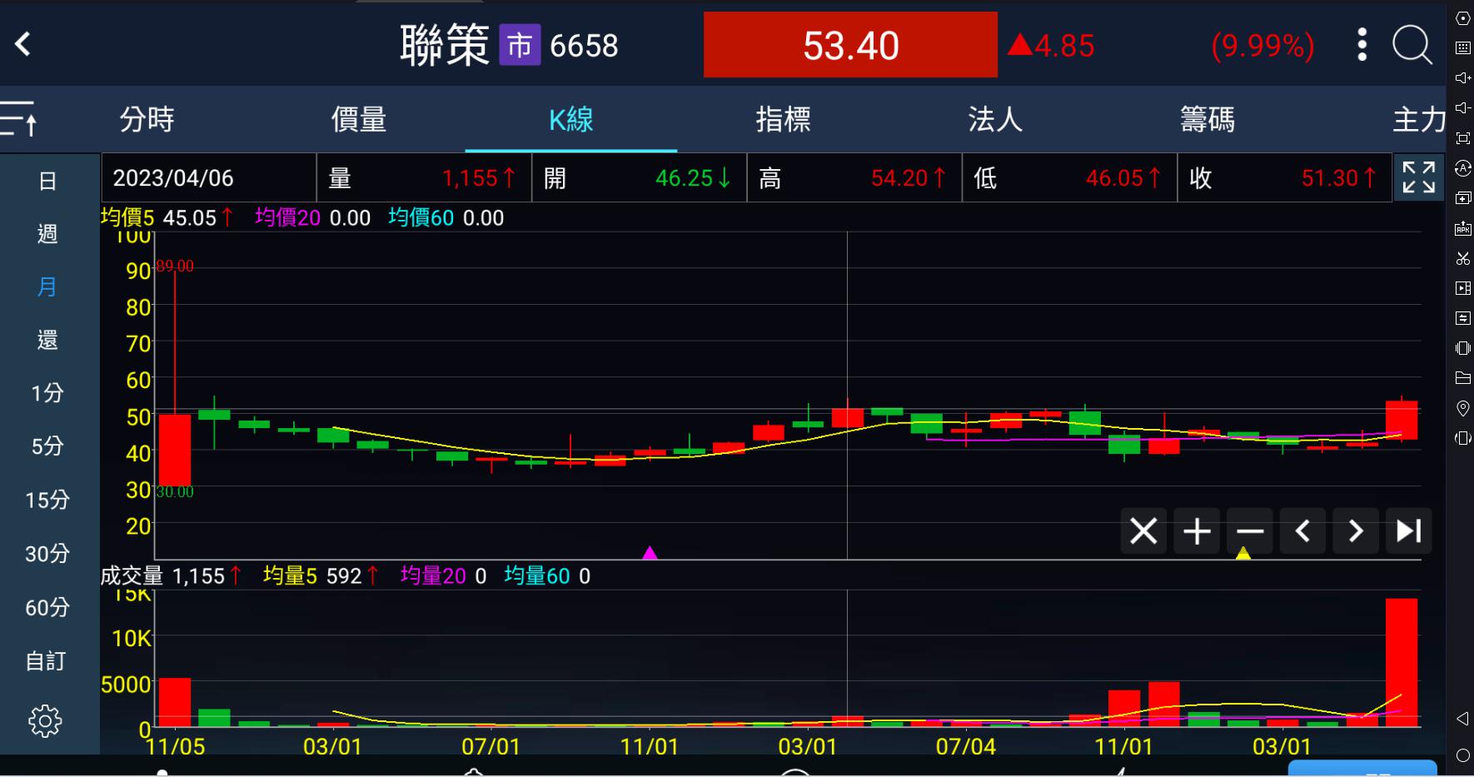Select the 週 weekly period
The image size is (1474, 777).
(47, 234)
